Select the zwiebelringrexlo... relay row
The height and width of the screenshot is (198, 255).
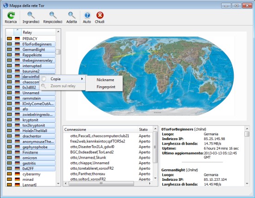tap(31, 115)
